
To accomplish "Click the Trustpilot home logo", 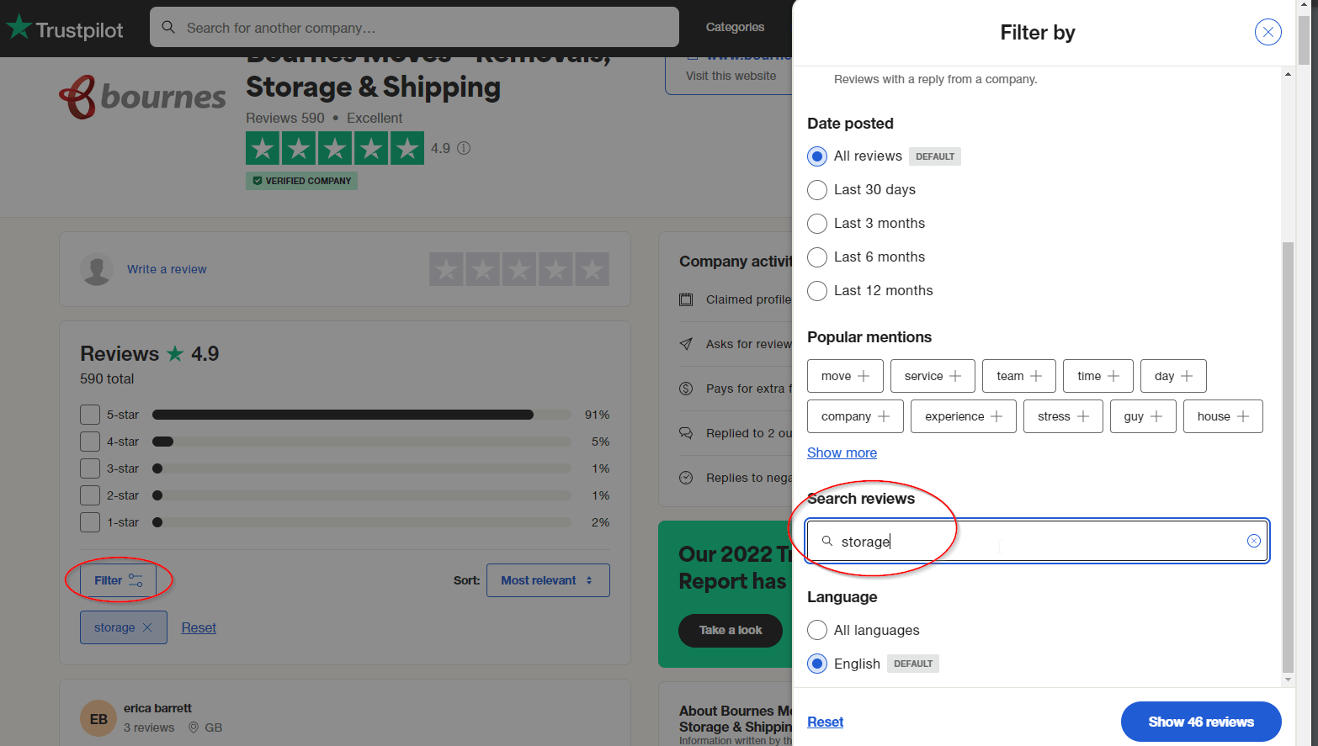I will 66,27.
